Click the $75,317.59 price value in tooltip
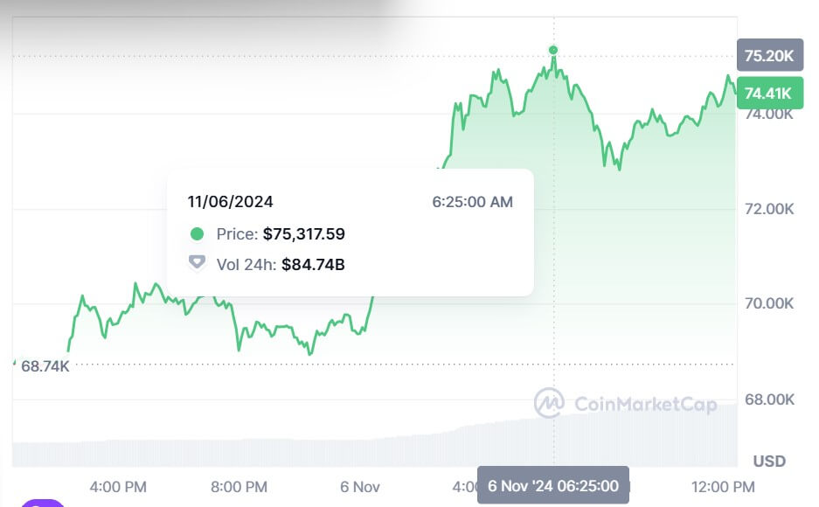Viewport: 819px width, 507px height. point(304,234)
